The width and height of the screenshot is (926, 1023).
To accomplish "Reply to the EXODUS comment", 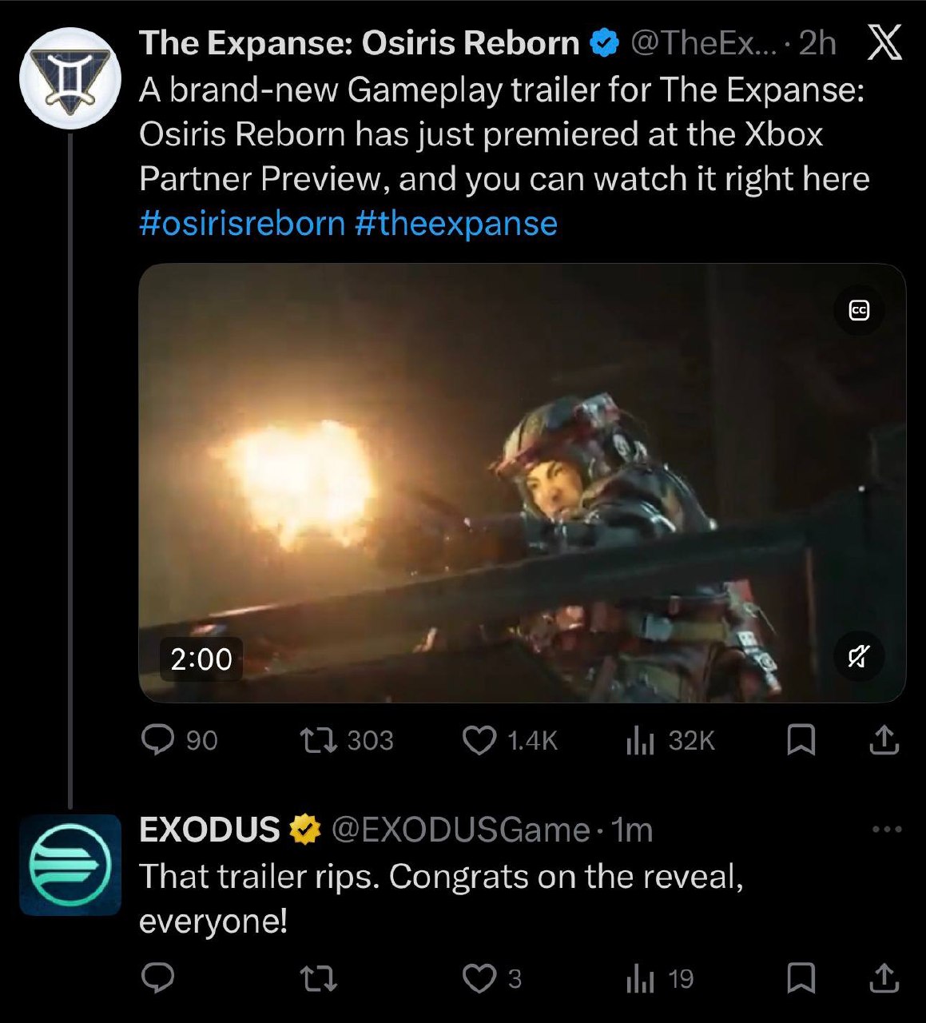I will [158, 978].
